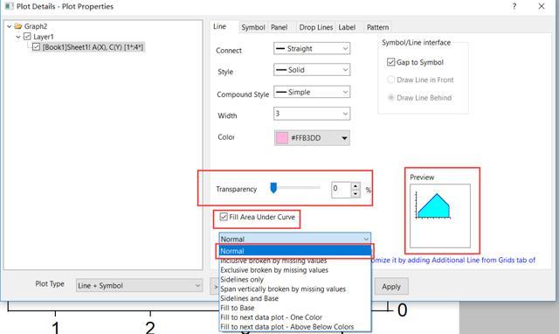Switch to the Symbol tab

point(252,27)
